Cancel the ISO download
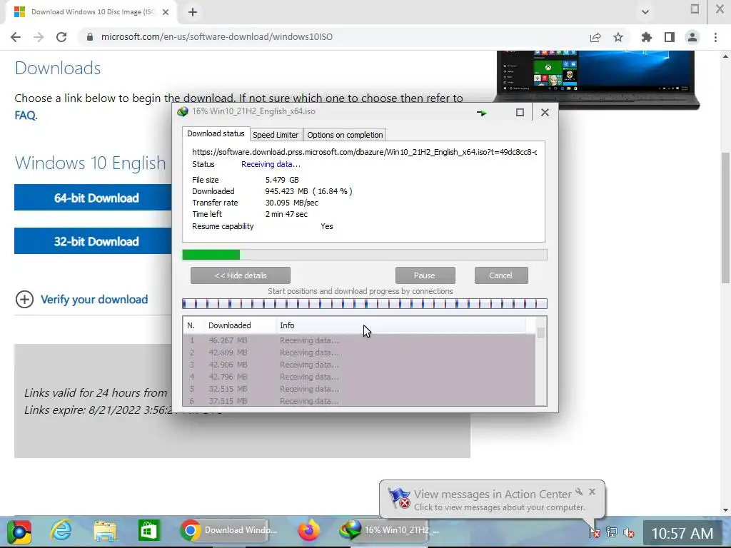Image resolution: width=731 pixels, height=548 pixels. pos(501,275)
